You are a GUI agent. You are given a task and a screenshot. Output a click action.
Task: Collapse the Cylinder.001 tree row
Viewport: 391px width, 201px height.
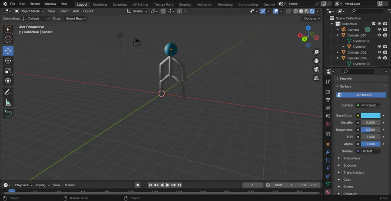[338, 36]
